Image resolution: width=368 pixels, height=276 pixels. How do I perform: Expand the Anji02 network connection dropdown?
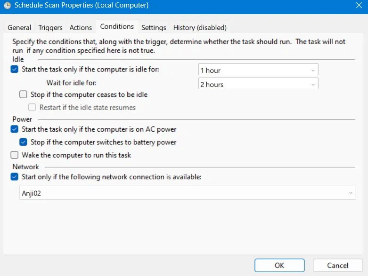point(188,193)
